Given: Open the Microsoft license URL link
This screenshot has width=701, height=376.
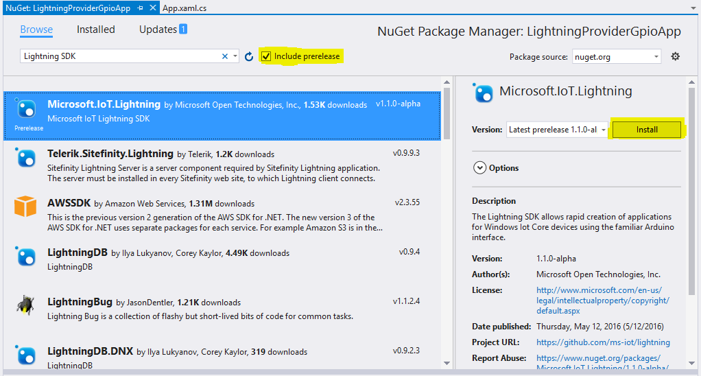Looking at the screenshot, I should (603, 301).
